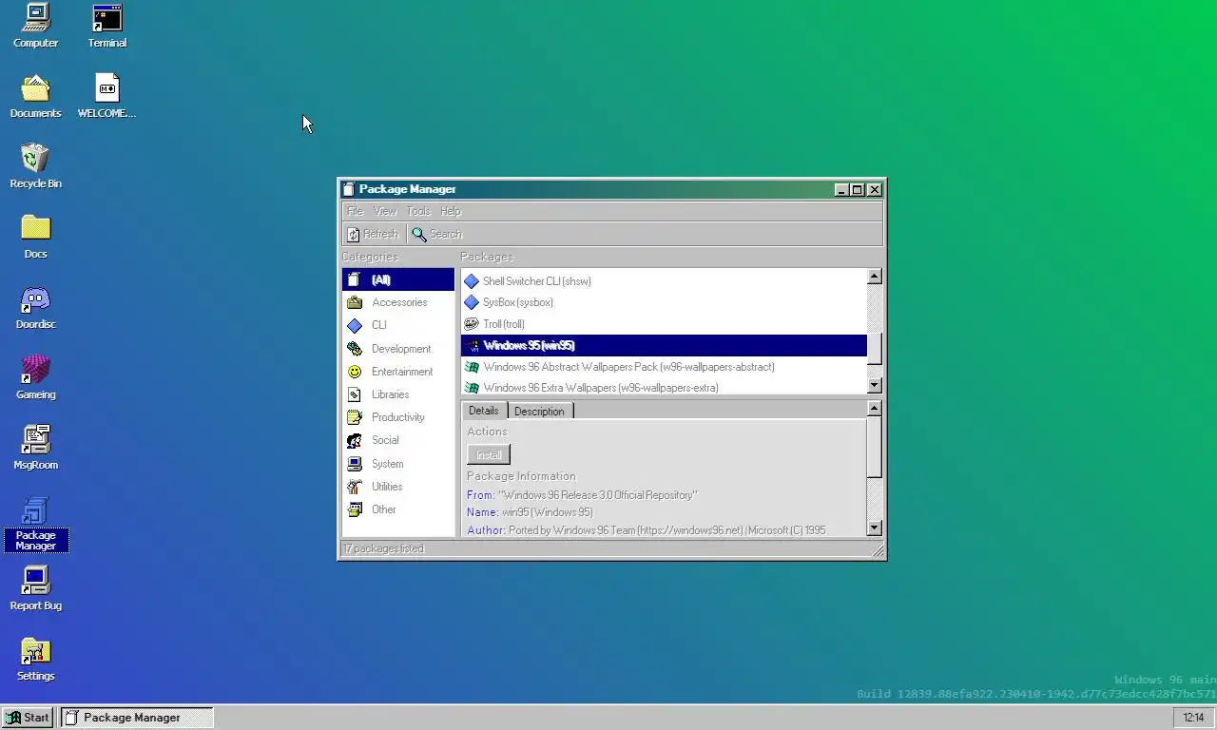Image resolution: width=1217 pixels, height=730 pixels.
Task: Select Windows 96 Extra Wallpapers package
Action: click(x=664, y=387)
